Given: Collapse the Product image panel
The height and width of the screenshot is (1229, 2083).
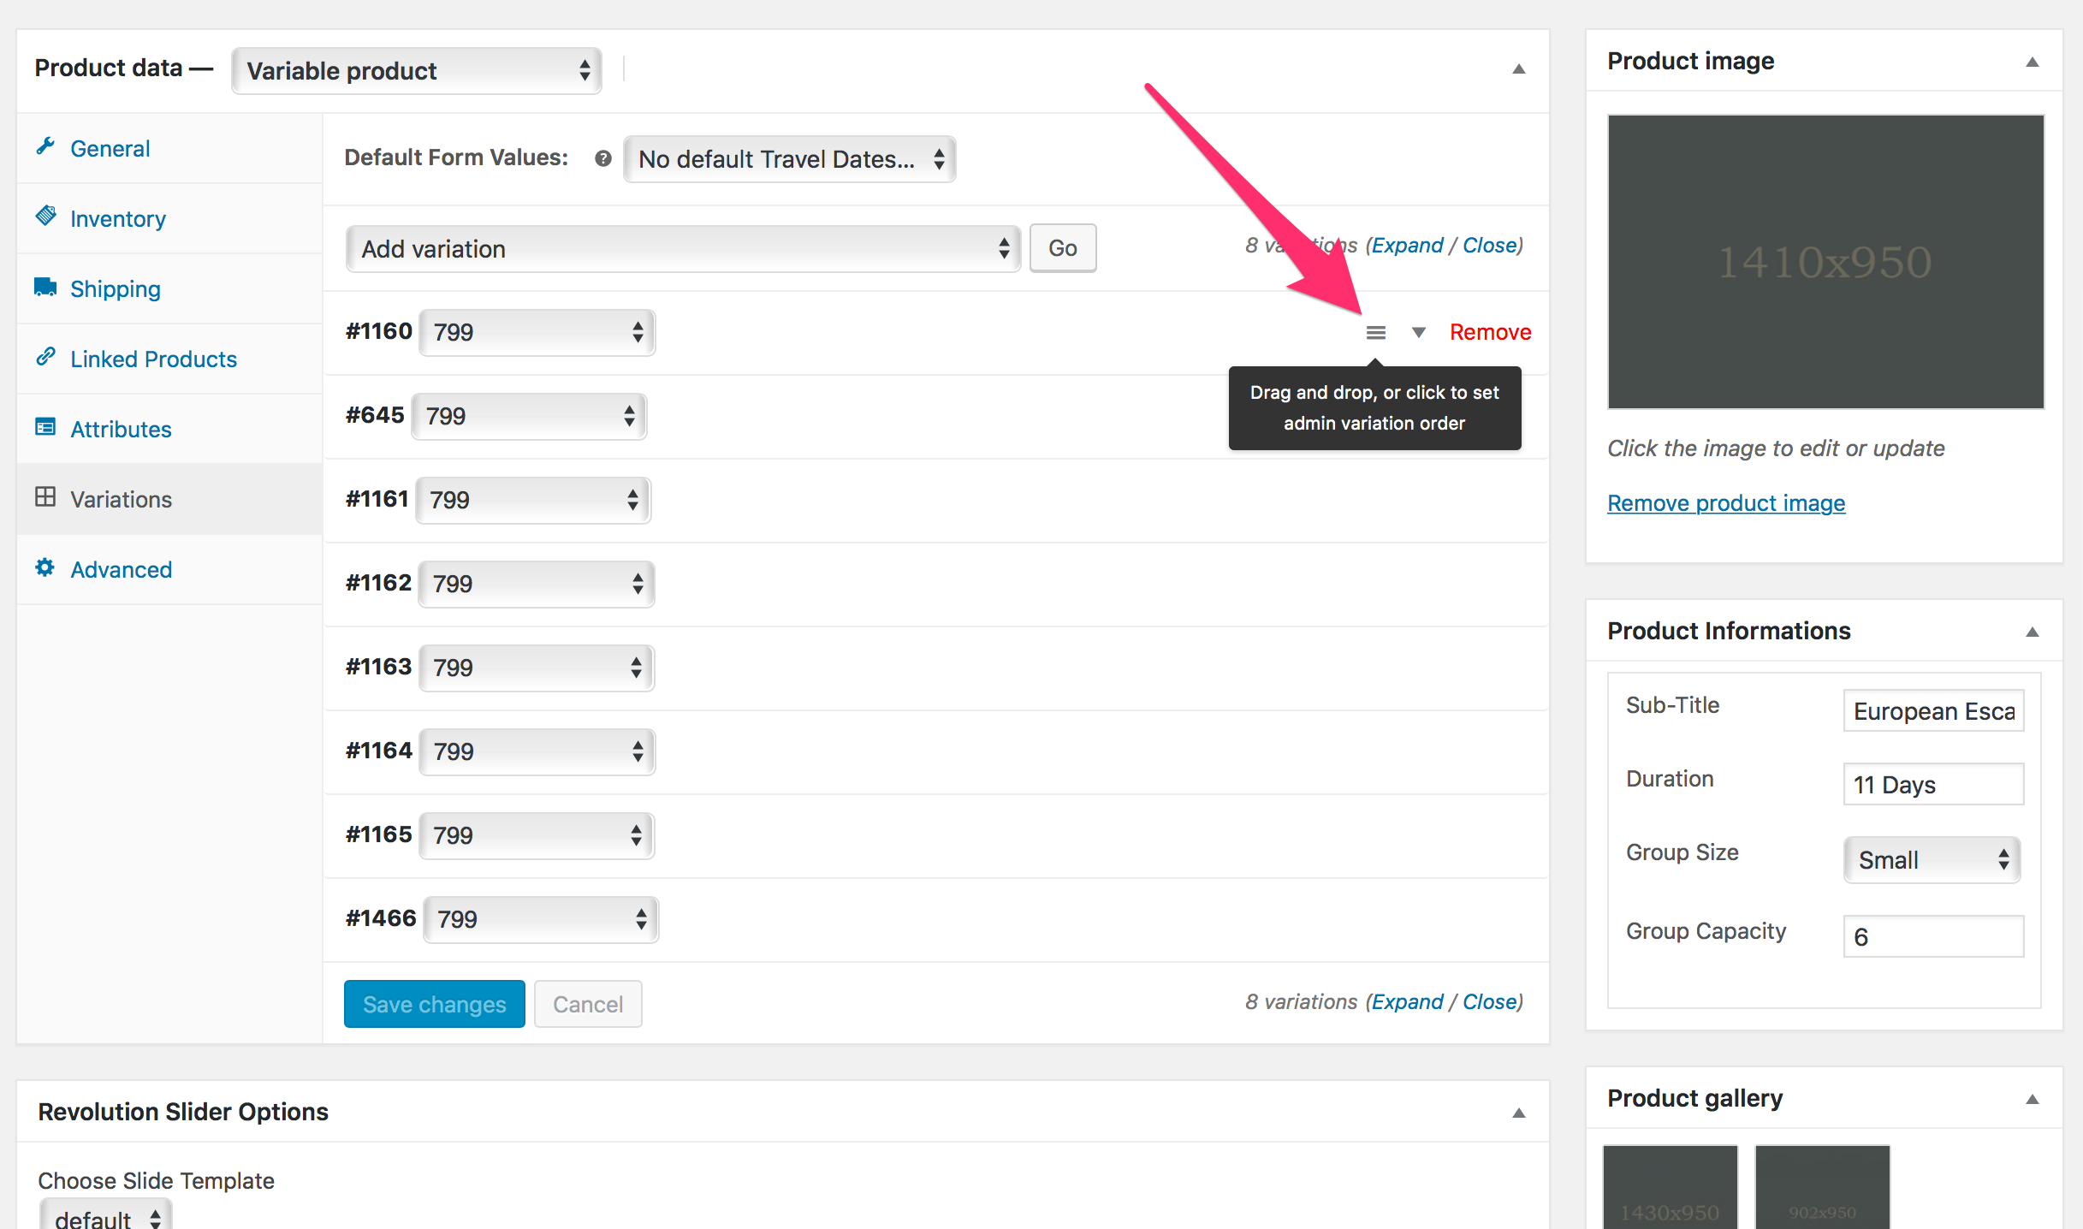Looking at the screenshot, I should pyautogui.click(x=2033, y=62).
